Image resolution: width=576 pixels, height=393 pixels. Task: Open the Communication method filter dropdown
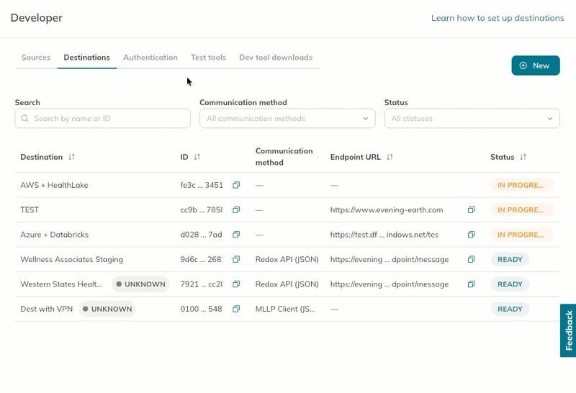click(287, 118)
